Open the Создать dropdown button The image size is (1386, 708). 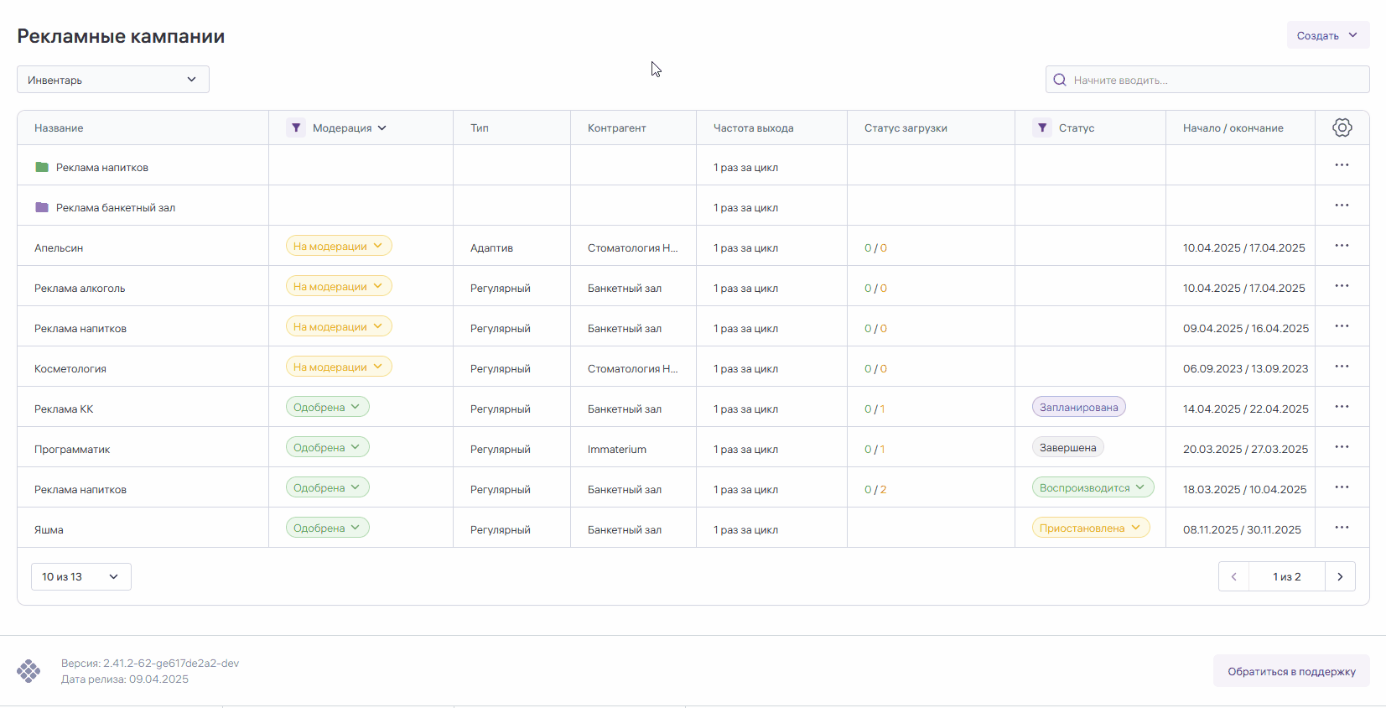coord(1327,35)
